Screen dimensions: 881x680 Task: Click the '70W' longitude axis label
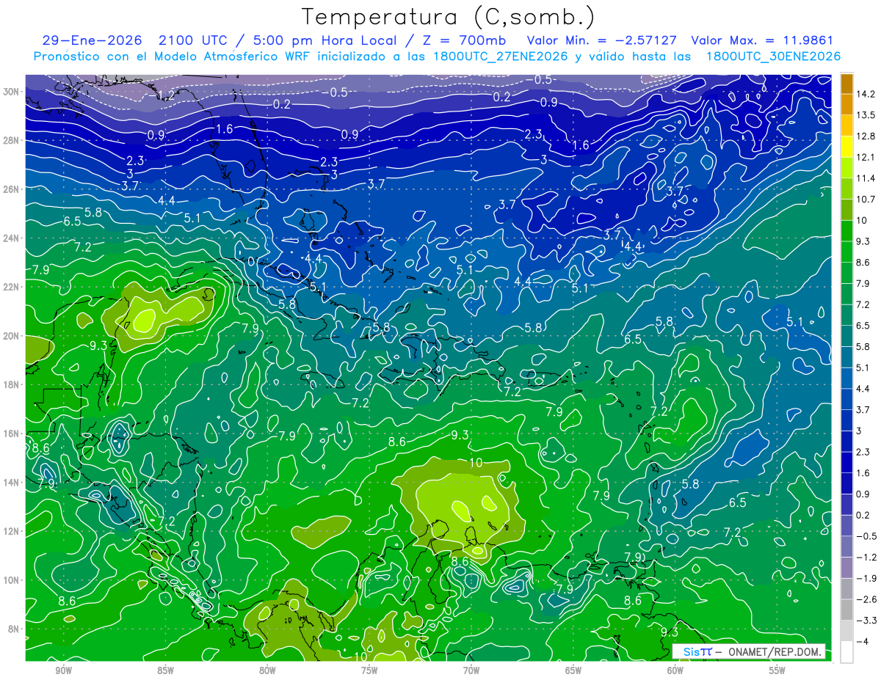[471, 670]
